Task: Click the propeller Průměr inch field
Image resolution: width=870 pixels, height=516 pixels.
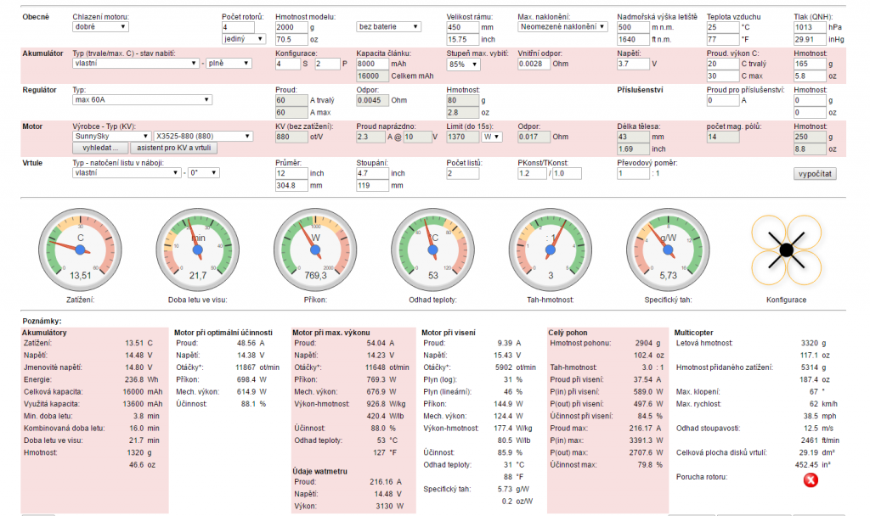Action: click(291, 173)
